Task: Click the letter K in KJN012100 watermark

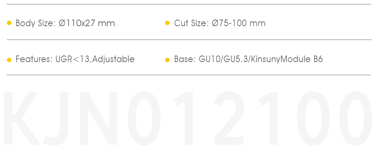Action: coord(22,118)
